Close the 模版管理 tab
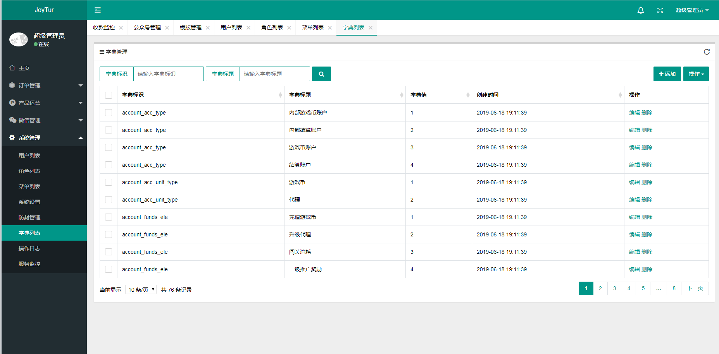 [x=208, y=27]
